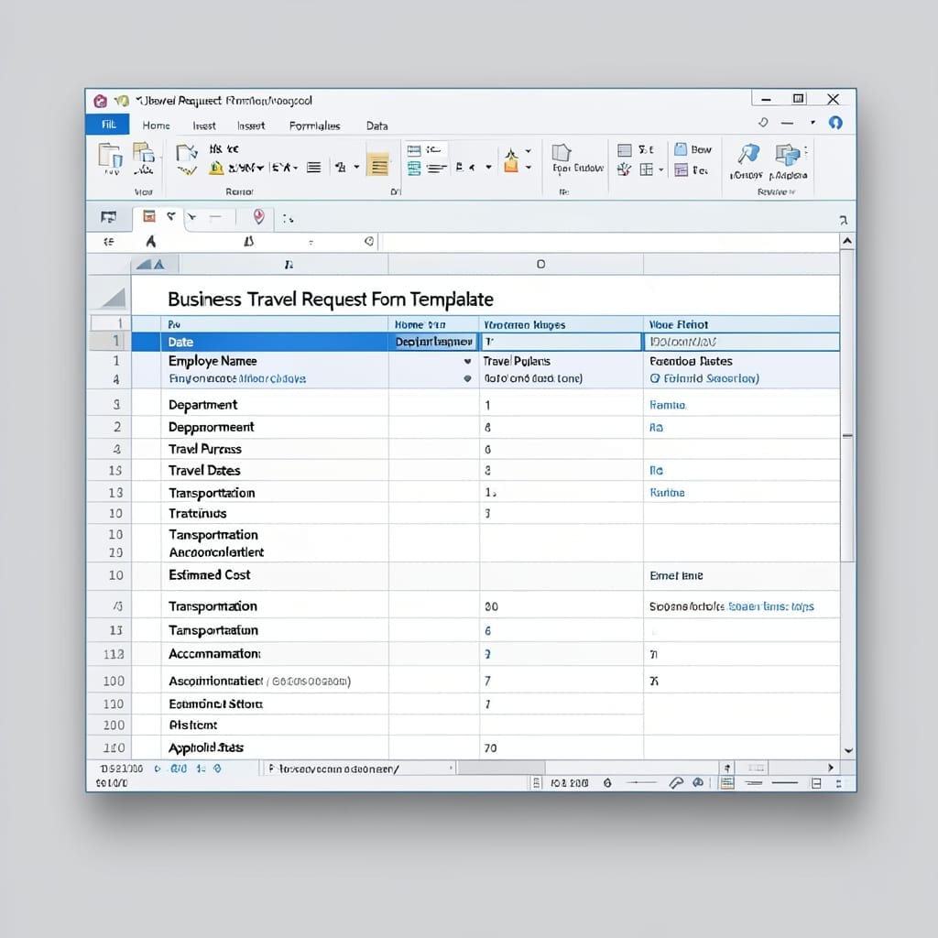Click the globe icon in the status bar

[697, 782]
